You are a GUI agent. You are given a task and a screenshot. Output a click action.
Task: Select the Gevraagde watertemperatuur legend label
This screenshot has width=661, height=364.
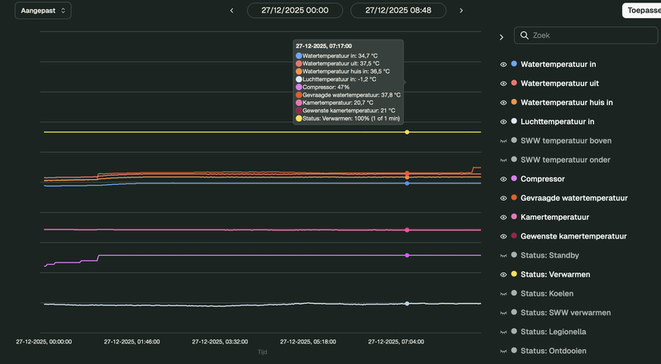coord(574,198)
